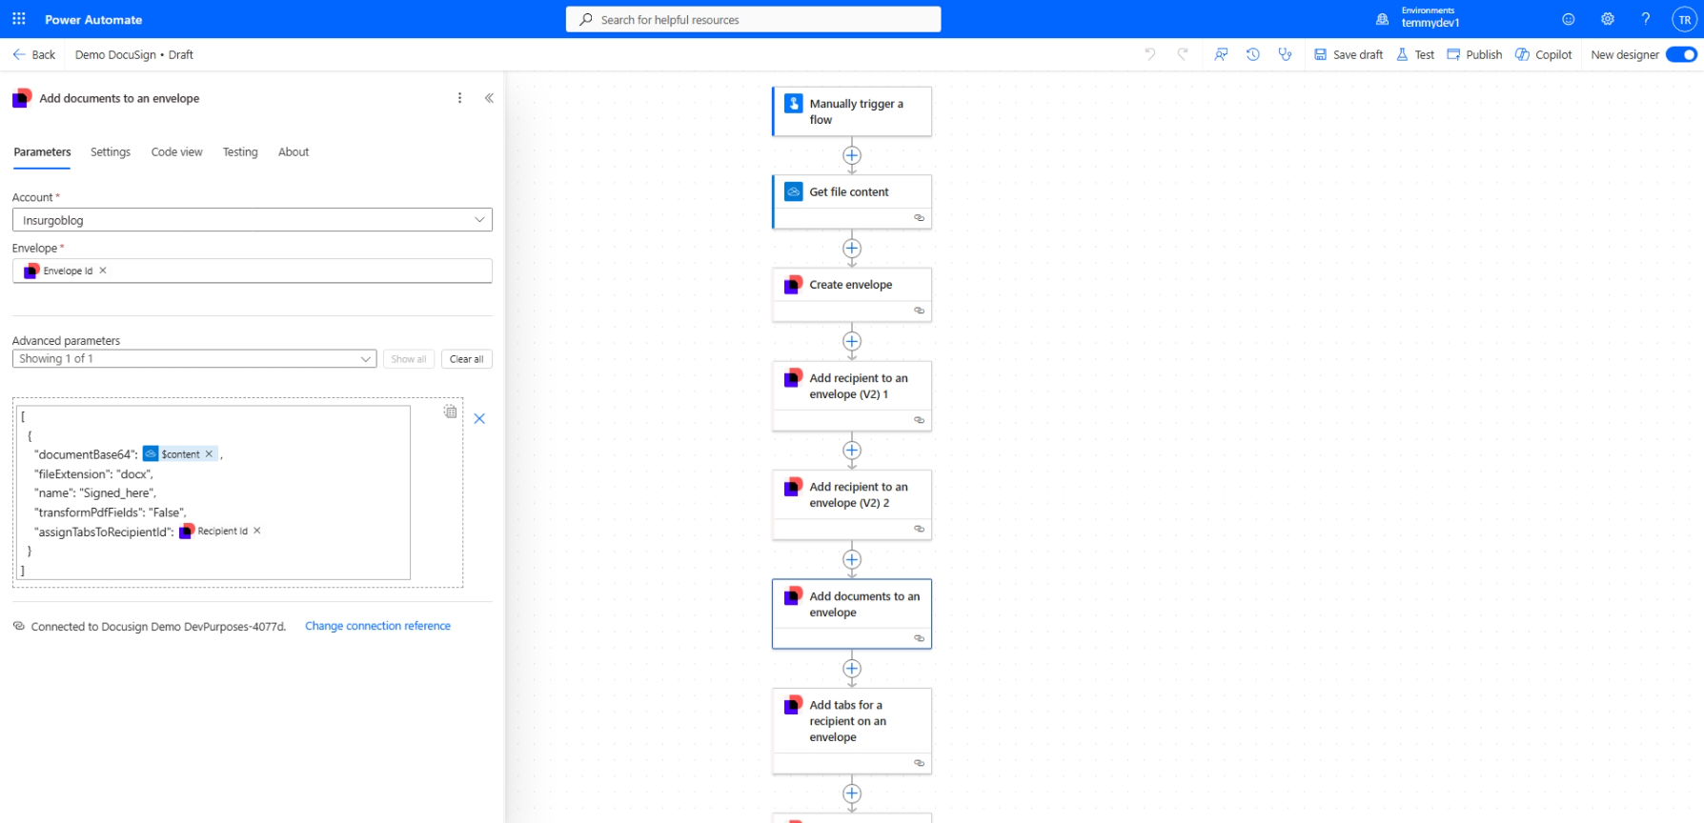Open the send feedback person icon
This screenshot has width=1704, height=823.
[1221, 54]
